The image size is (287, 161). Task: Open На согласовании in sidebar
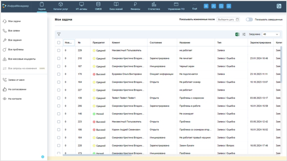click(14, 89)
